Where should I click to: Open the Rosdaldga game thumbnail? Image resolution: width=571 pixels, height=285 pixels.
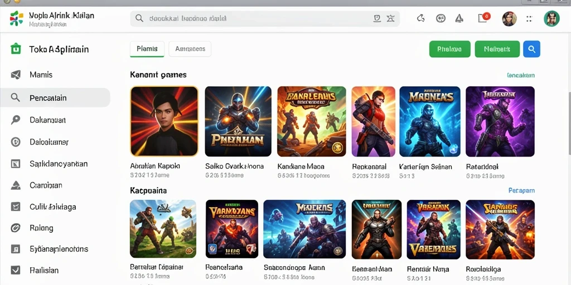coord(500,229)
